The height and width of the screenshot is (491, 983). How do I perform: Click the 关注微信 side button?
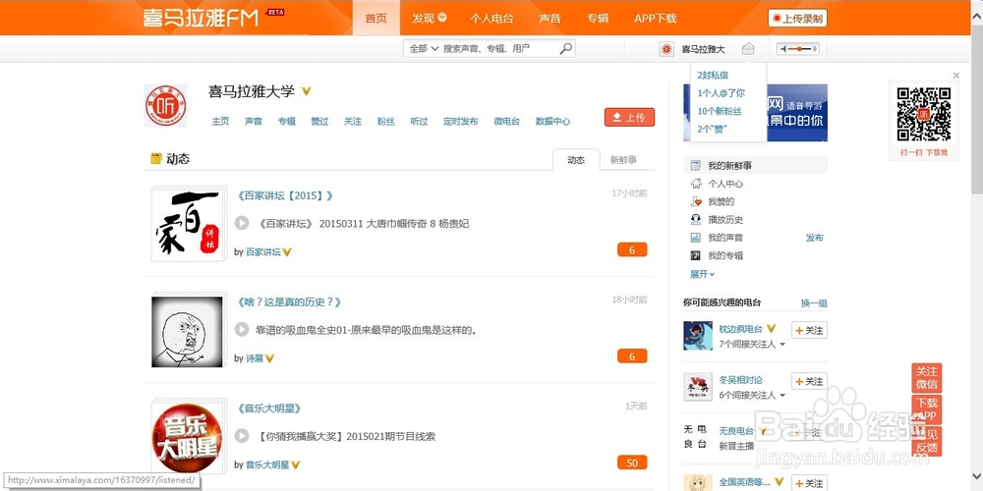click(x=927, y=378)
